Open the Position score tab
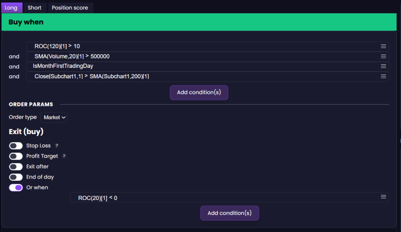The height and width of the screenshot is (232, 401). pyautogui.click(x=70, y=7)
